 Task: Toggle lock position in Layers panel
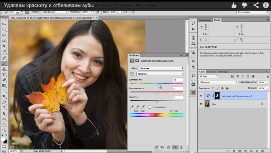222,88
